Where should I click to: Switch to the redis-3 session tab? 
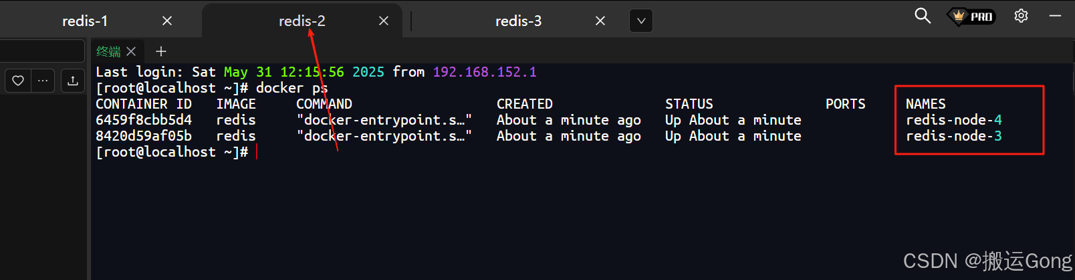pyautogui.click(x=518, y=21)
